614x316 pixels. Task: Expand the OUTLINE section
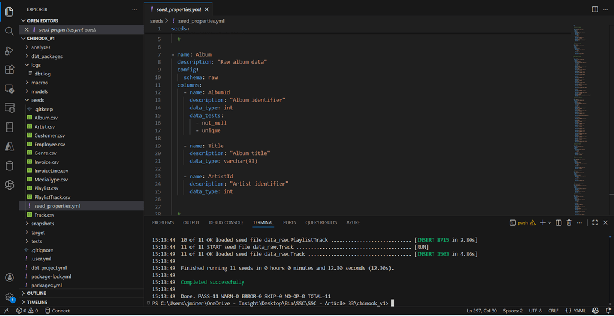click(x=36, y=293)
